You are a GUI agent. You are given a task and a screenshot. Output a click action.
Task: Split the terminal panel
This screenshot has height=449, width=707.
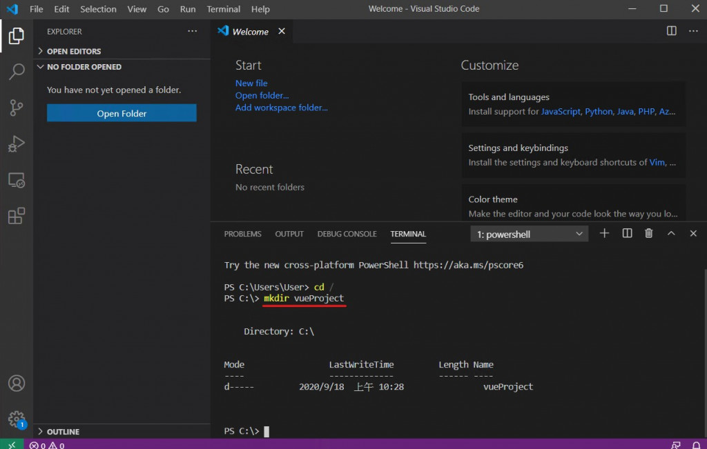point(627,233)
